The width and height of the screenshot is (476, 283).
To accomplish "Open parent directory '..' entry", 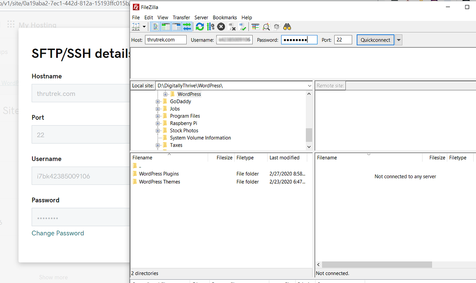I will [x=140, y=166].
